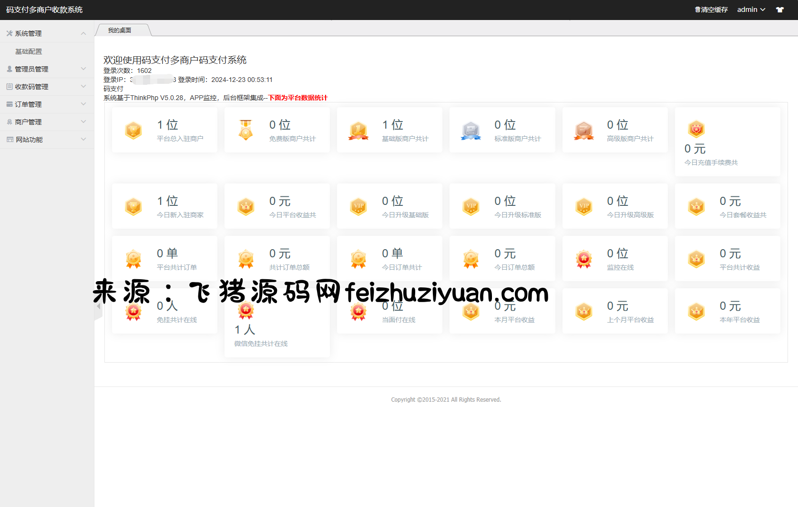Switch to the 我的桌面 tab
Screen dimensions: 798x507
click(x=120, y=30)
